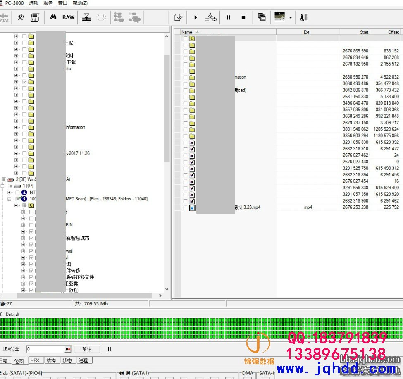Expand the Information folder tree node

click(x=16, y=127)
